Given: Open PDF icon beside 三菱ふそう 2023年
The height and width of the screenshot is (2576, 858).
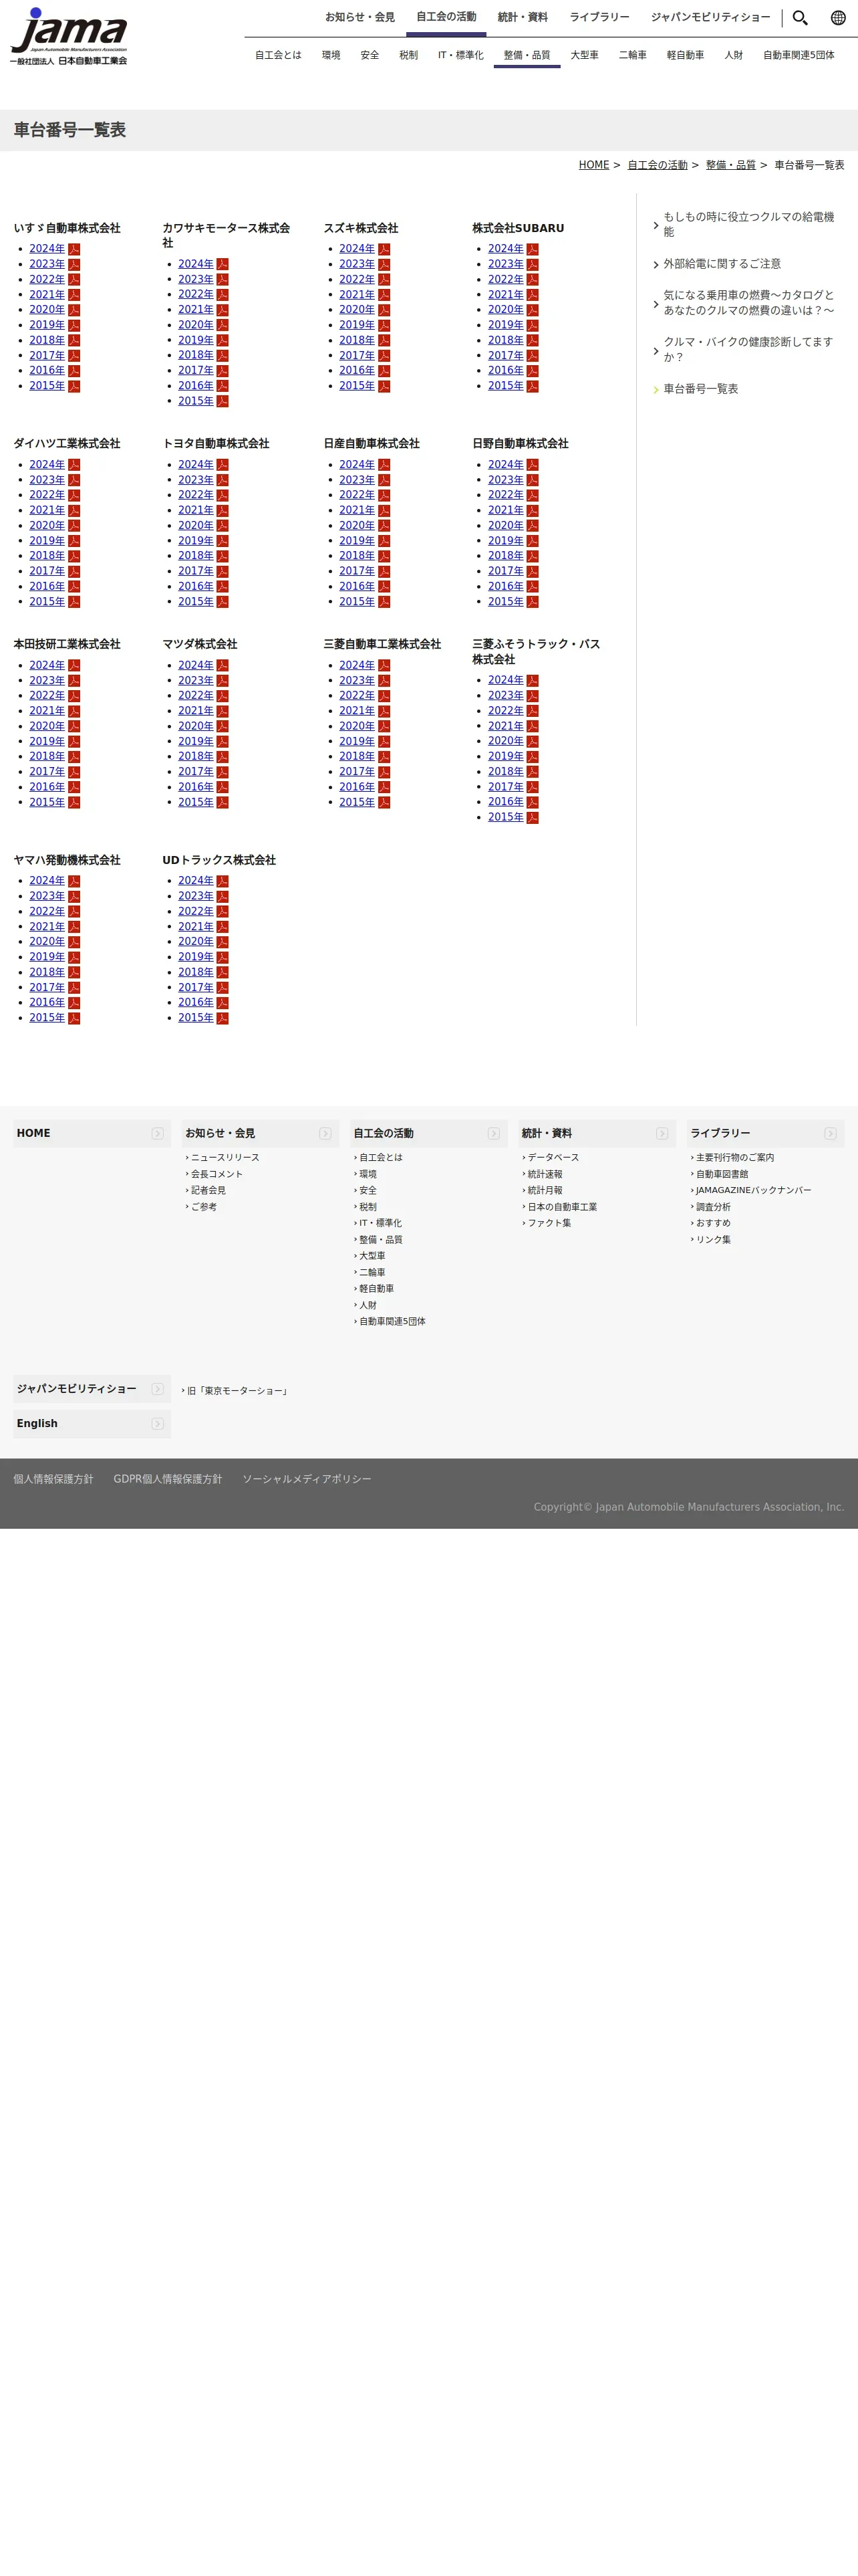Looking at the screenshot, I should [x=533, y=696].
